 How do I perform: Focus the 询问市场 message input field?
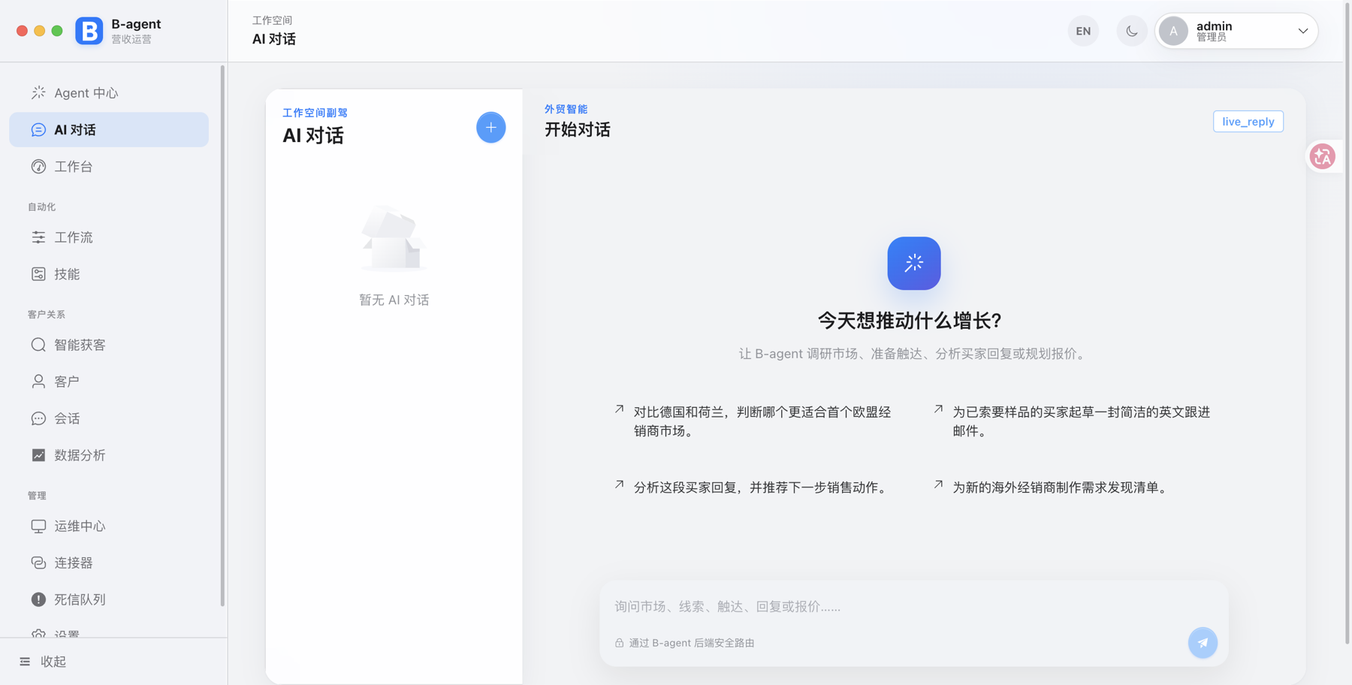coord(913,606)
